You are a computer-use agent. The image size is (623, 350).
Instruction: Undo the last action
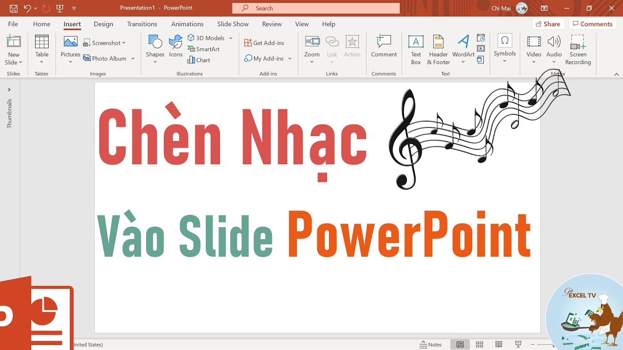[x=27, y=8]
